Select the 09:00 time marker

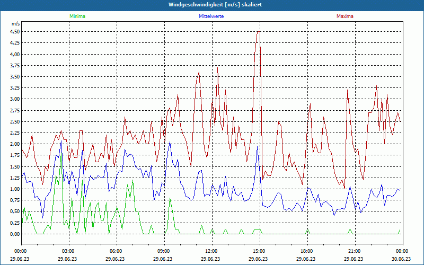tap(164, 251)
